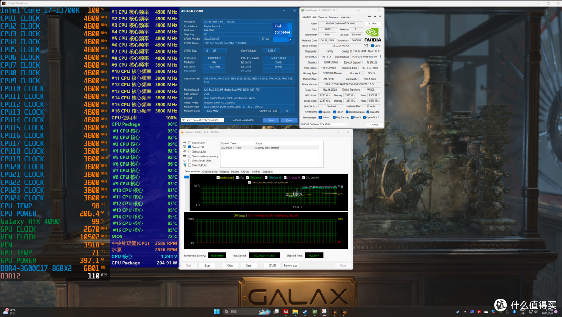Click the Intel Core i7 badge

283,32
